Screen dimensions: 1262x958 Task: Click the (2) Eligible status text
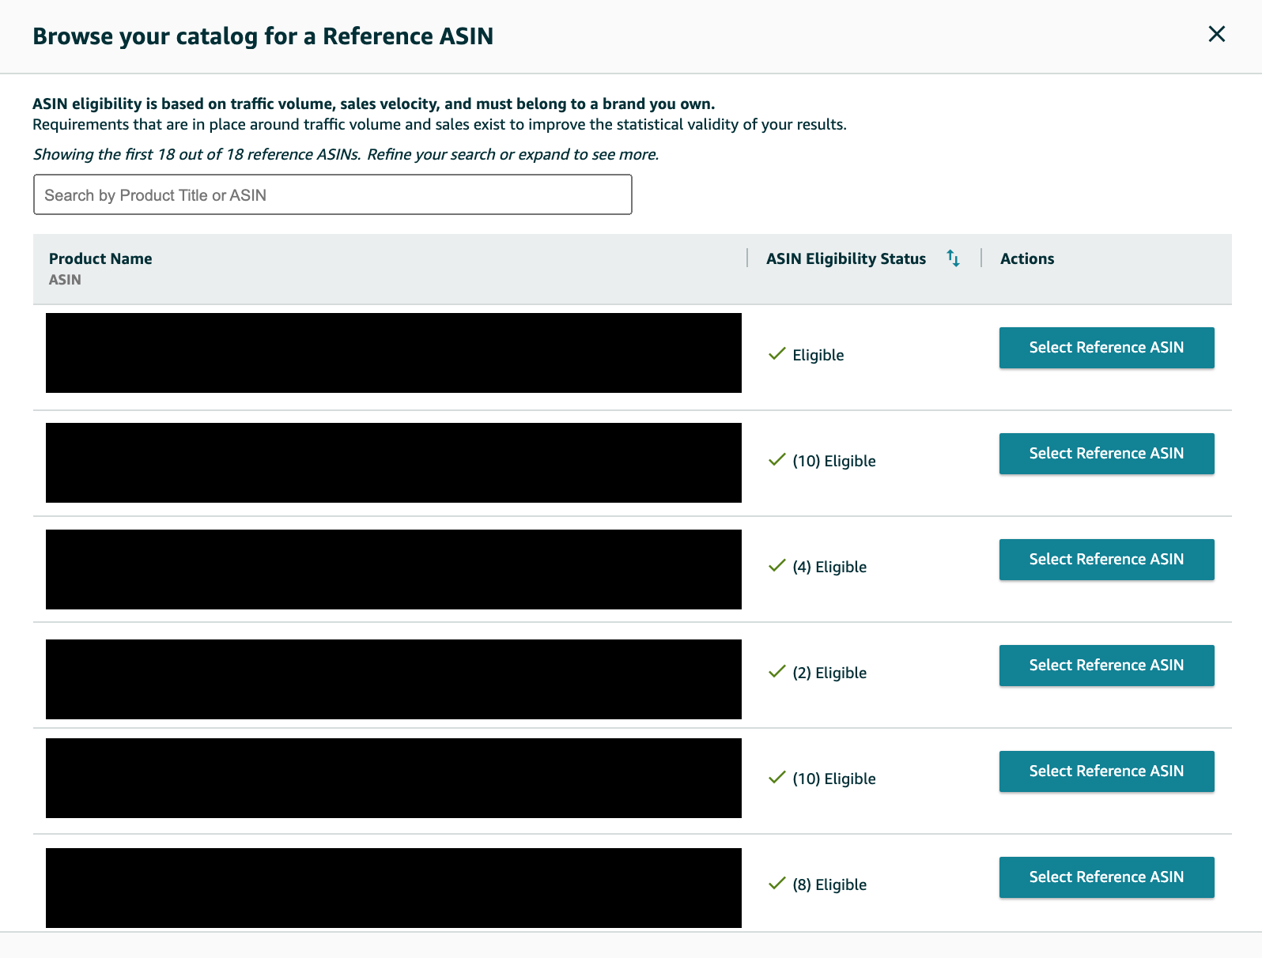(x=829, y=673)
